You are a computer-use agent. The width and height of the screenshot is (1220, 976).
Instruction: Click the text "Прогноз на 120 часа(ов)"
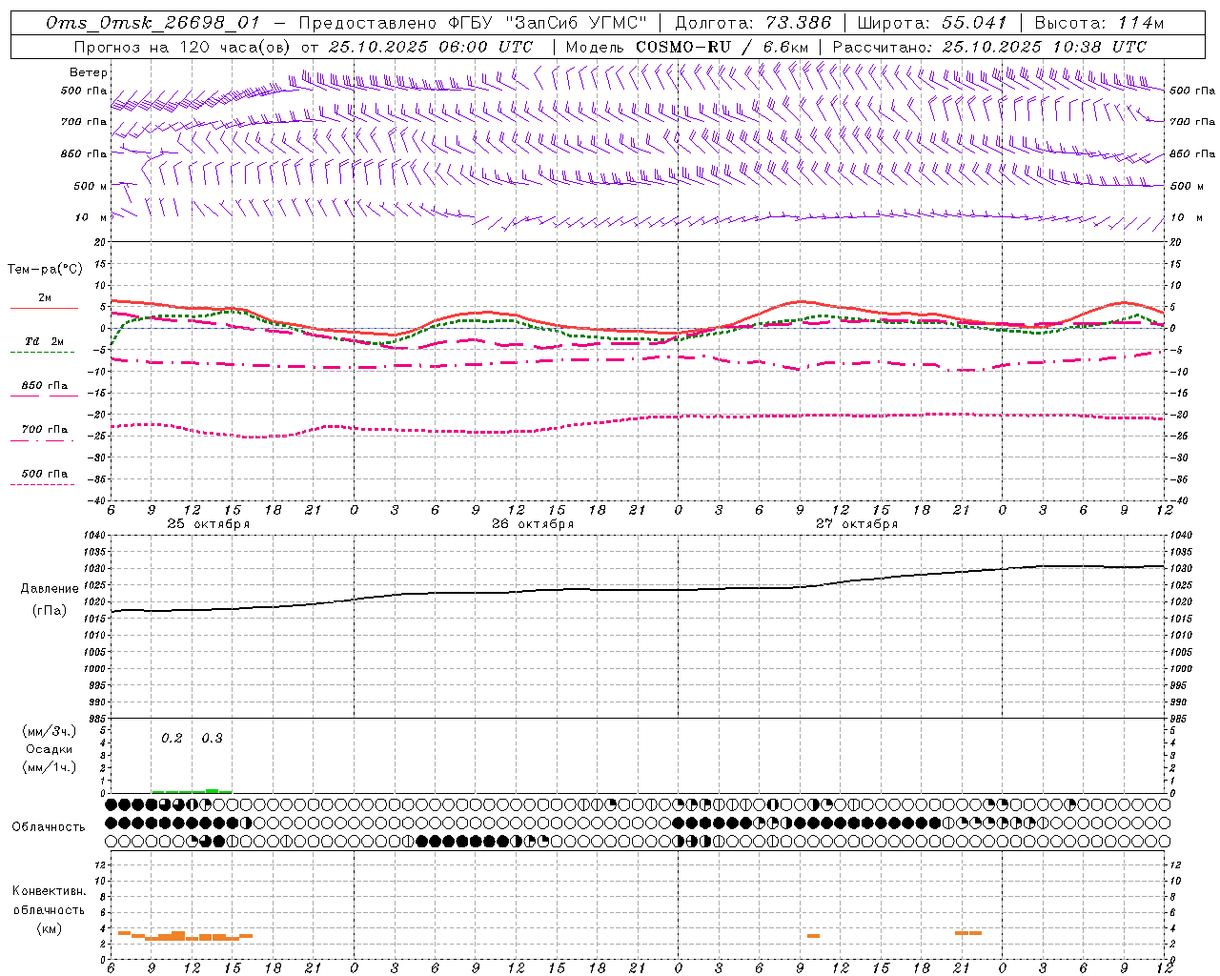pyautogui.click(x=183, y=47)
